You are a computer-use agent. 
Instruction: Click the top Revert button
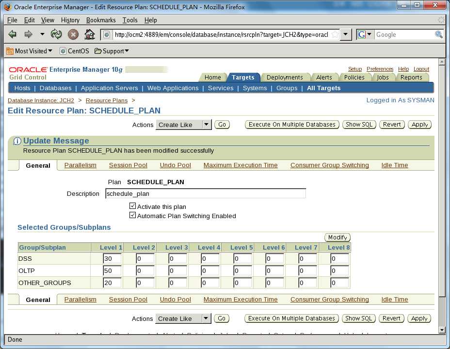[392, 125]
